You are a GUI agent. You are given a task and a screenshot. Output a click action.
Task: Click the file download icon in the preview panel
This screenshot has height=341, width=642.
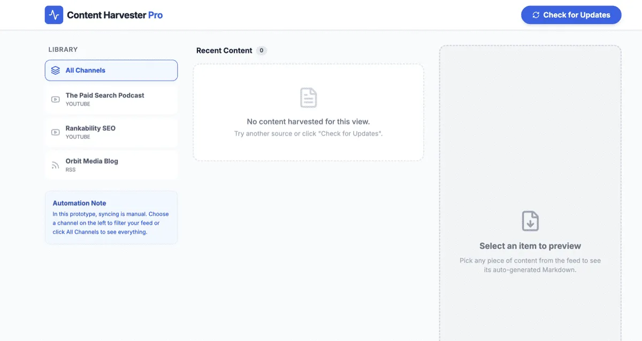point(530,221)
